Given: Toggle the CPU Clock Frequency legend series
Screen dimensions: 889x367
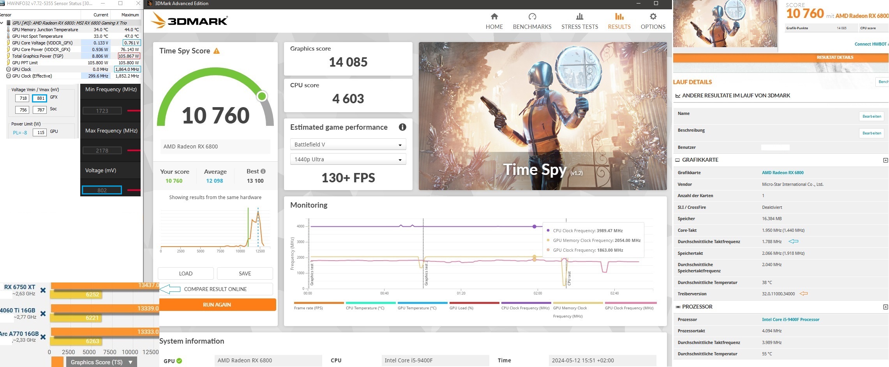Looking at the screenshot, I should coord(526,305).
